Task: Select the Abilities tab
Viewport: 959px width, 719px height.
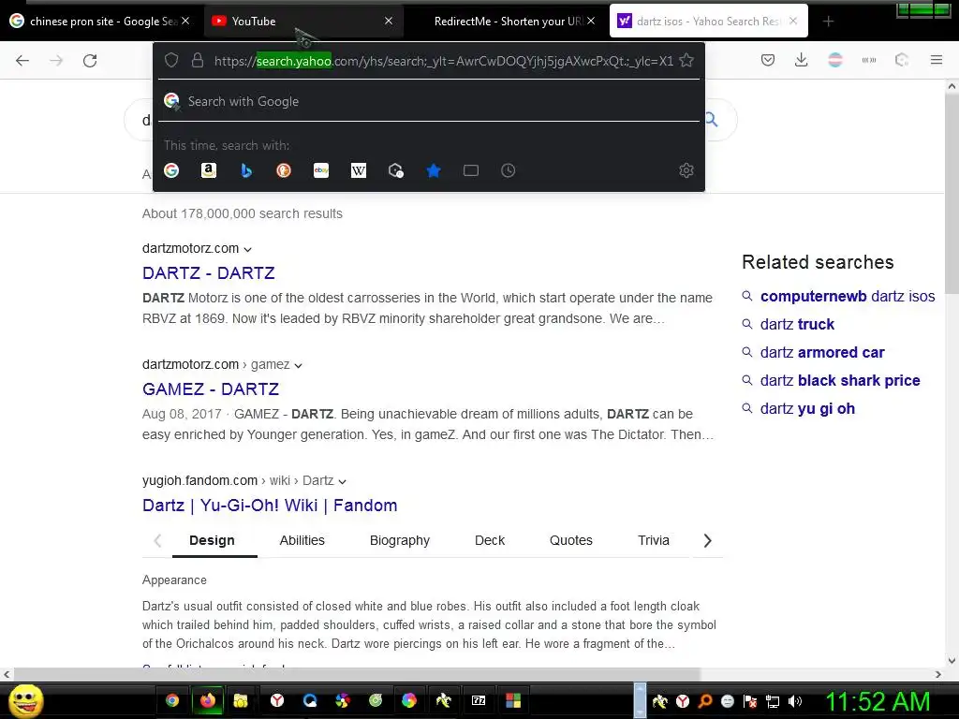Action: [302, 540]
